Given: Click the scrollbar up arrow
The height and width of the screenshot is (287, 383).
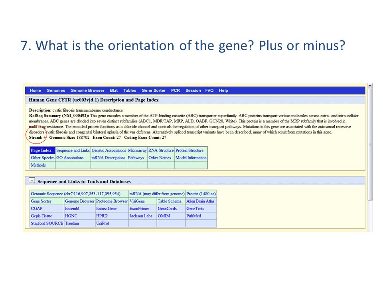Looking at the screenshot, I should pyautogui.click(x=370, y=86).
